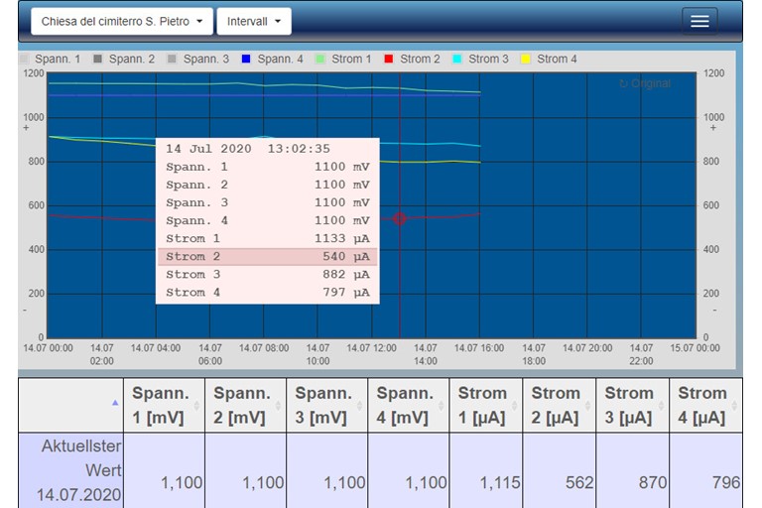762x508 pixels.
Task: Click the 14.07 00:00 x-axis label
Action: pos(48,348)
